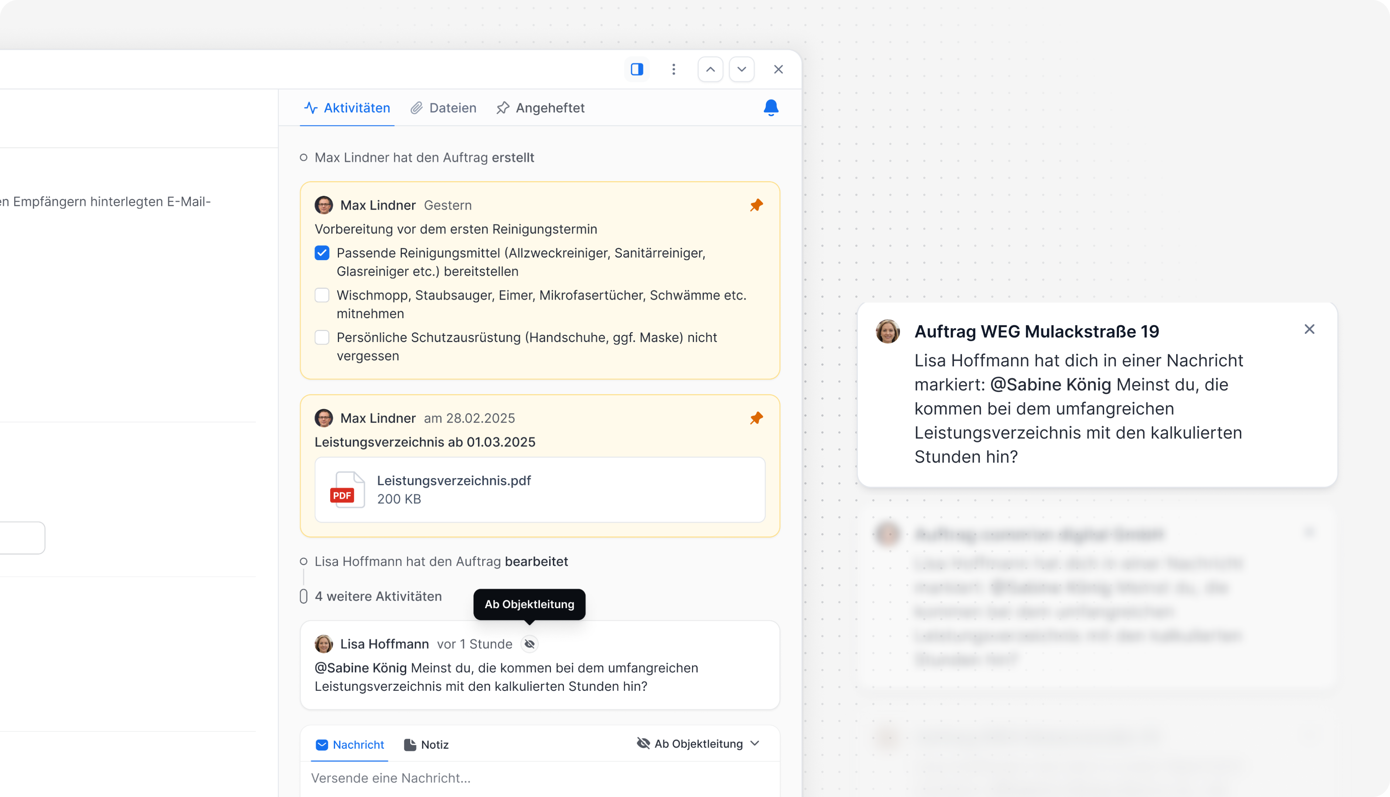The image size is (1390, 797).
Task: Select the Notiz tab in composer
Action: [427, 745]
